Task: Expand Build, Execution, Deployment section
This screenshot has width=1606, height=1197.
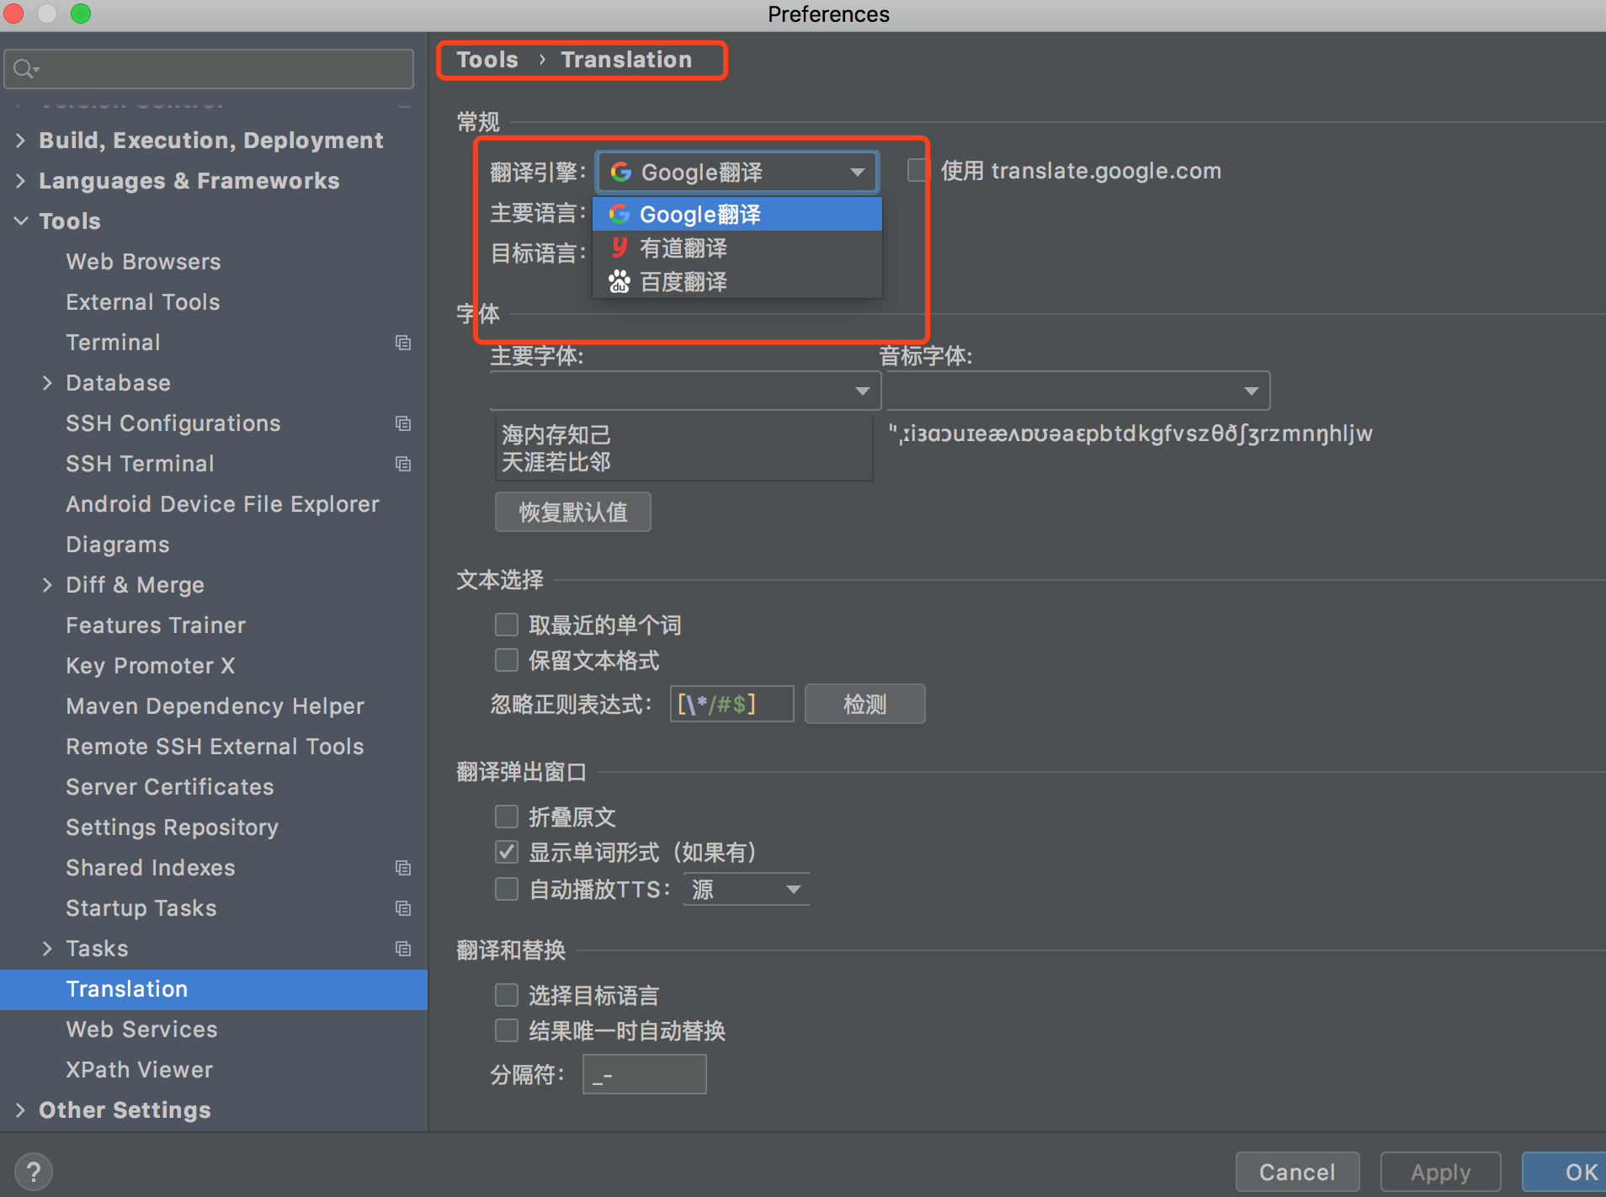Action: (x=20, y=141)
